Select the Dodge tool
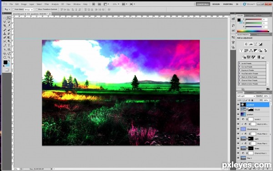273x171 pixels. coord(9,41)
